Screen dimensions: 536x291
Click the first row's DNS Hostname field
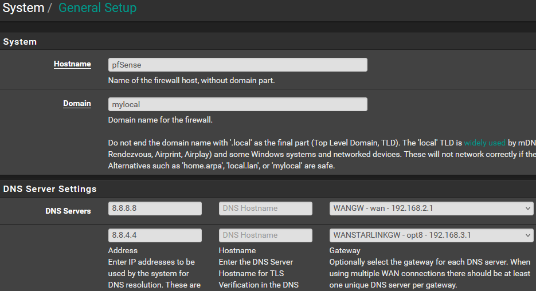tap(265, 209)
